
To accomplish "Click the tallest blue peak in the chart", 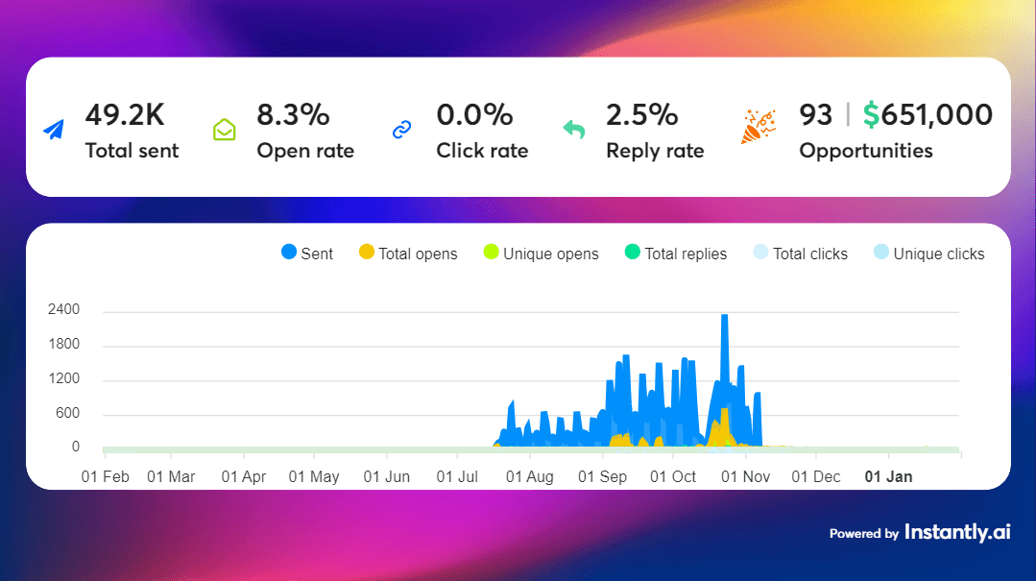I will 724,318.
